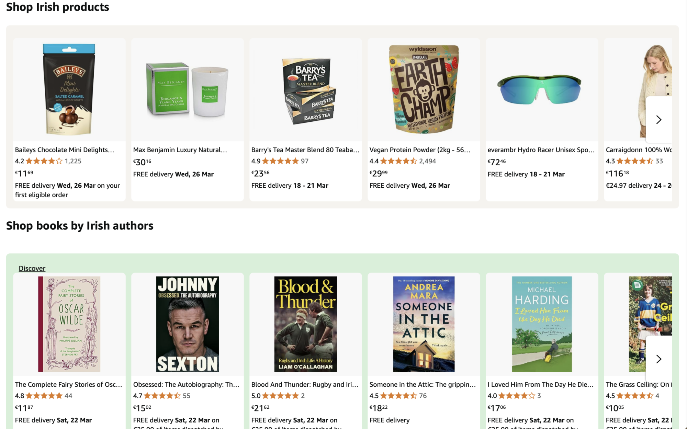Click the €23.56 Barry's Tea price
This screenshot has width=687, height=429.
pos(260,173)
